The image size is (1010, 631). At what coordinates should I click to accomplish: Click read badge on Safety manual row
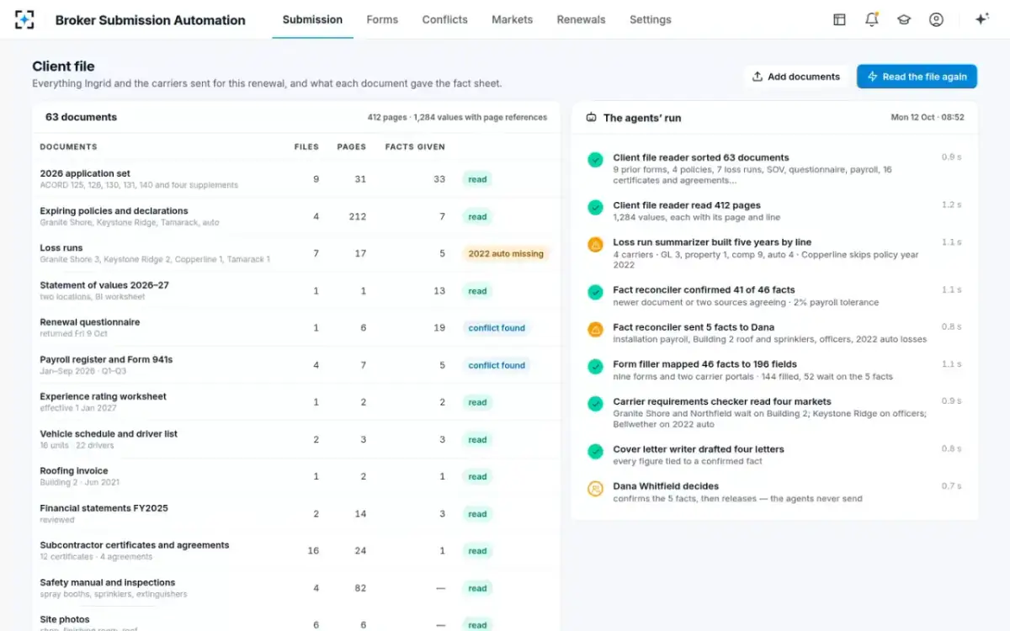[477, 588]
